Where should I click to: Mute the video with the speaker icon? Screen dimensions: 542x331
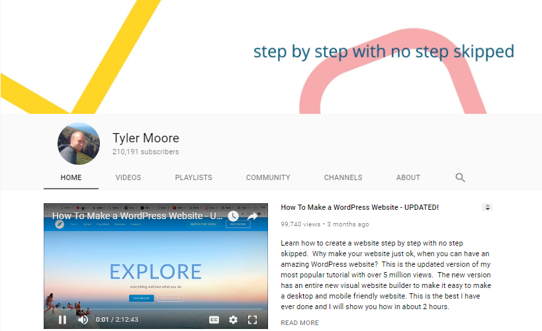pyautogui.click(x=83, y=320)
